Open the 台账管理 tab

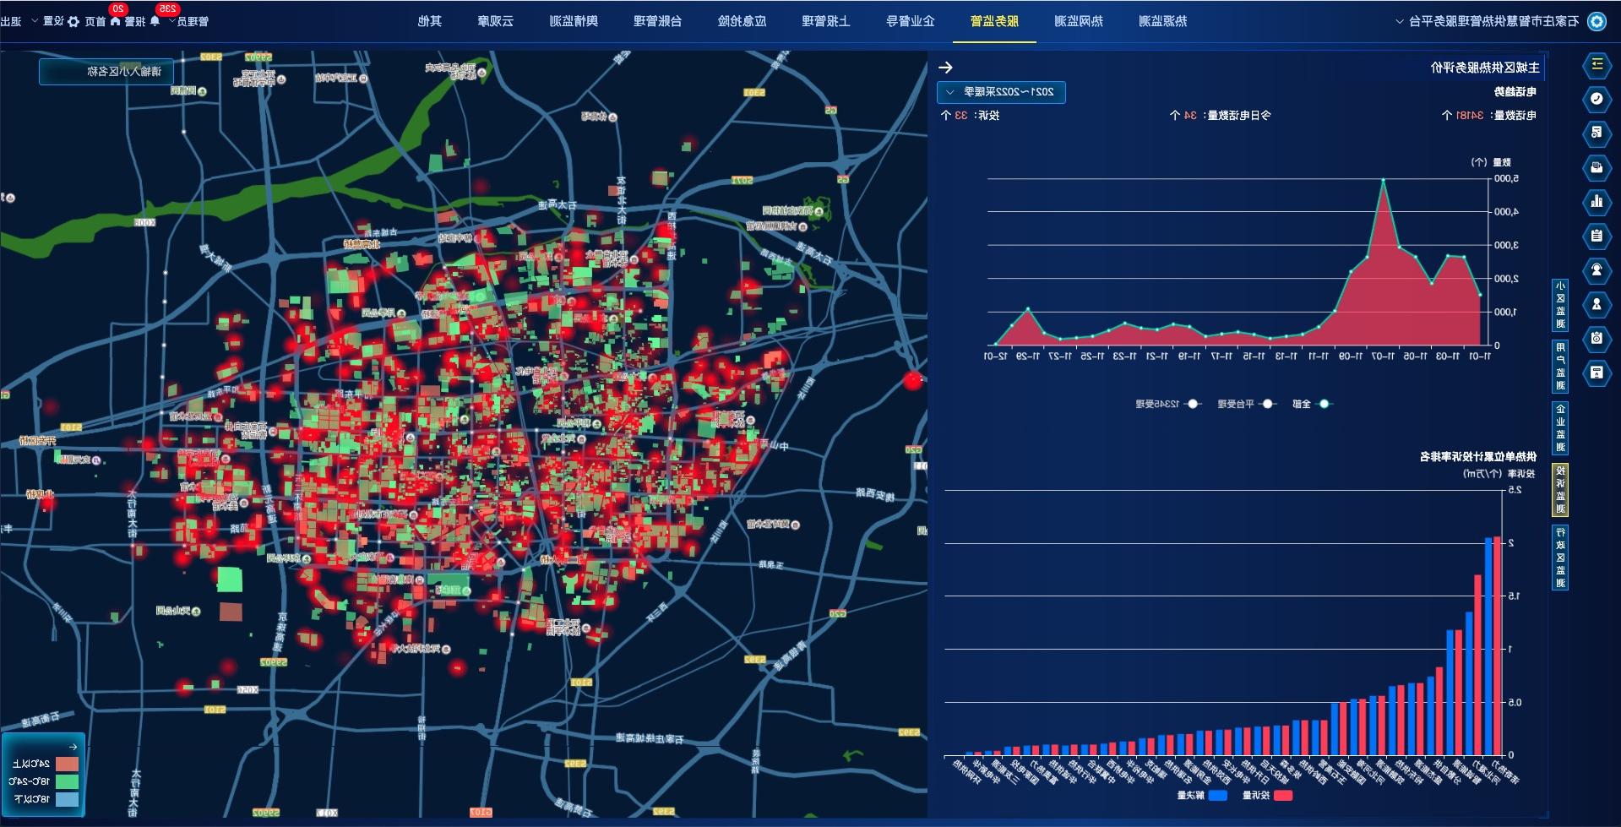pyautogui.click(x=657, y=21)
